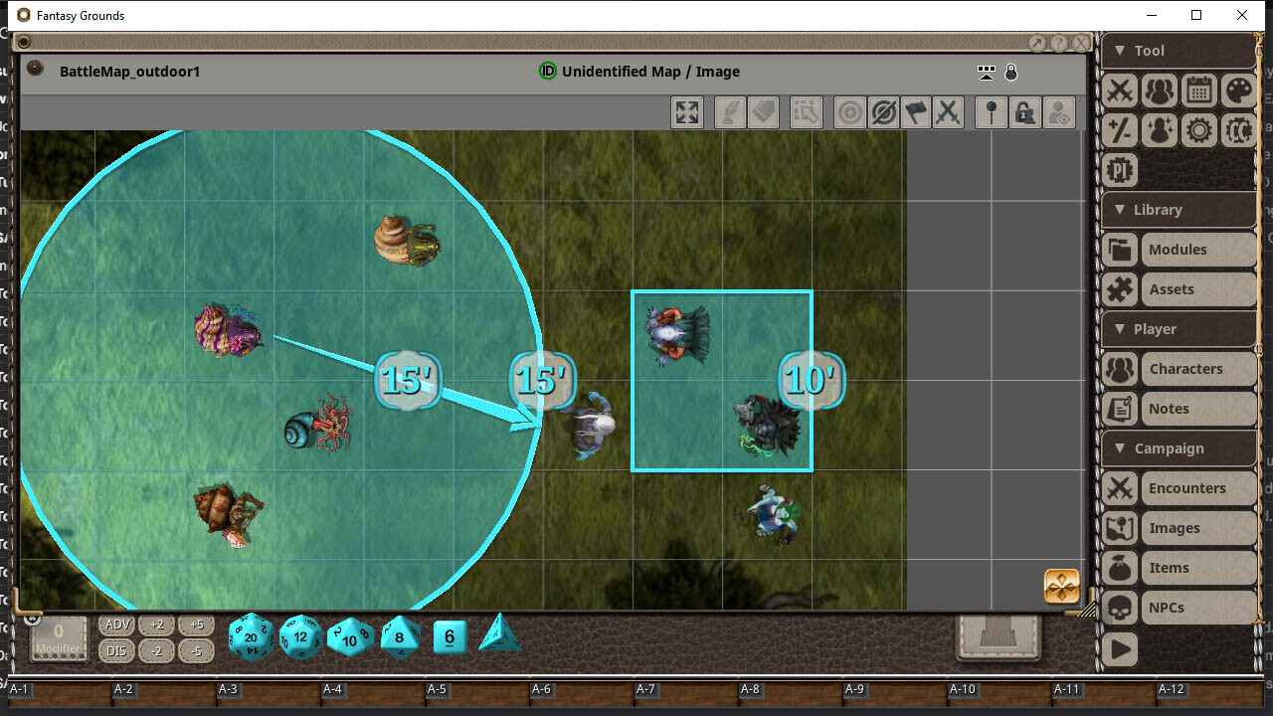The image size is (1273, 716).
Task: Open the calendar tool
Action: point(1199,90)
